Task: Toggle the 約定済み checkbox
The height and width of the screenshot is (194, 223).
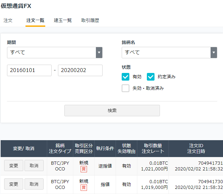Action: (151, 77)
